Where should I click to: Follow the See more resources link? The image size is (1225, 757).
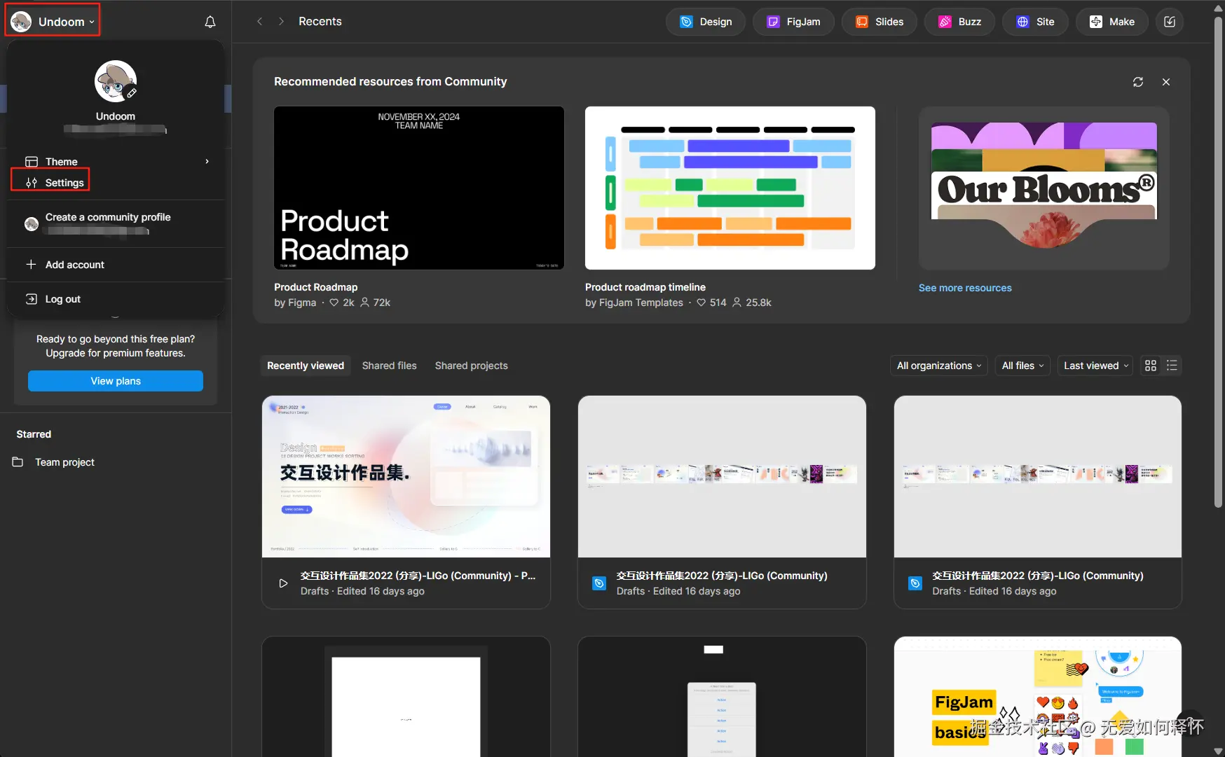coord(965,288)
